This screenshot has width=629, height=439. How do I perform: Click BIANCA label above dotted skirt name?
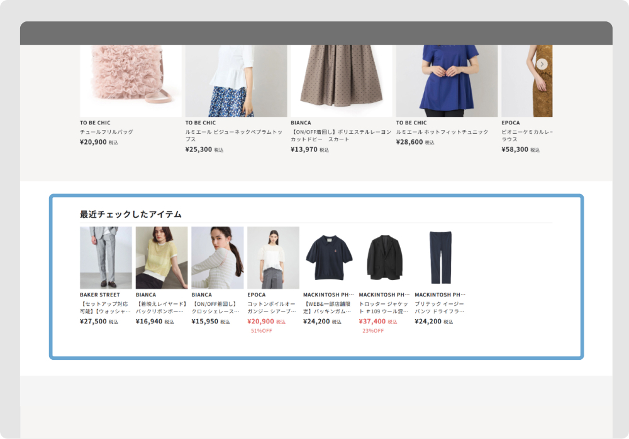[x=301, y=123]
